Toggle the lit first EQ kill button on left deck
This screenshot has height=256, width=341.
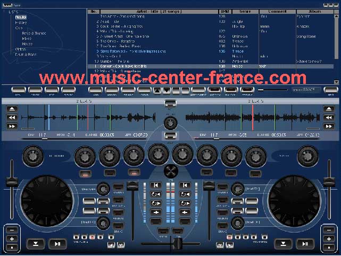coord(86,174)
